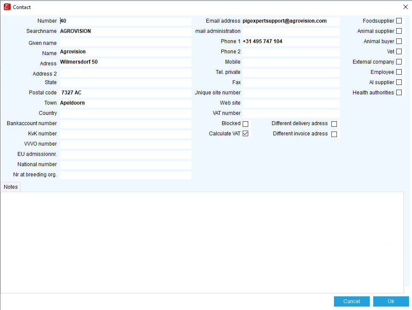Focus the Phone 2 field

[x=291, y=52]
